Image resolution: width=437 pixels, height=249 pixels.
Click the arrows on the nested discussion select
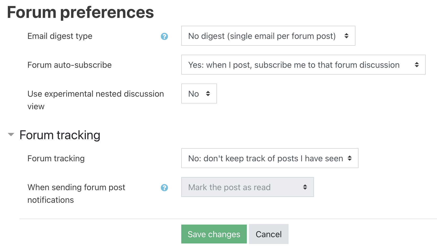[208, 94]
